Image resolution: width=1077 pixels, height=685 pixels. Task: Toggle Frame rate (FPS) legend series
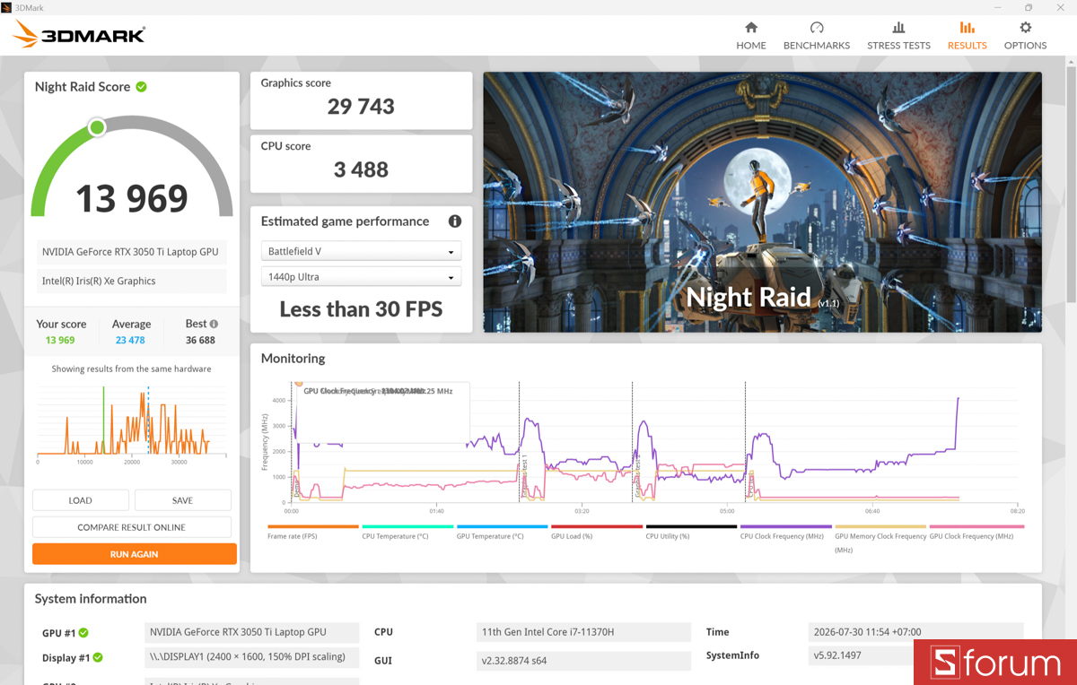(313, 532)
